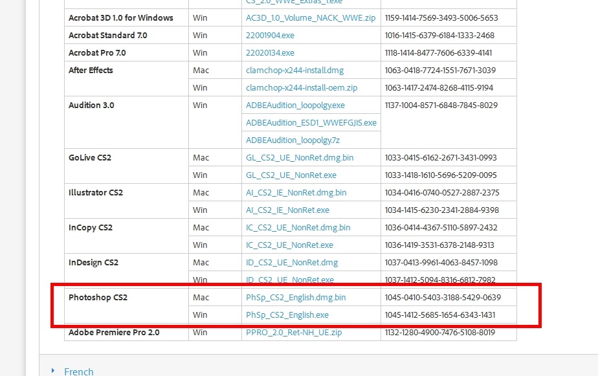This screenshot has height=376, width=598.
Task: Download IC_CS2_UE_NonRet.dmg.bin
Action: click(x=298, y=228)
